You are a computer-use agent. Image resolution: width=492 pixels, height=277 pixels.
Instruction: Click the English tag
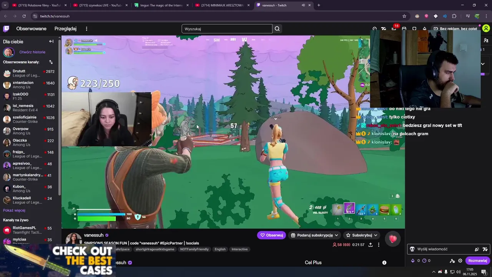coord(220,249)
